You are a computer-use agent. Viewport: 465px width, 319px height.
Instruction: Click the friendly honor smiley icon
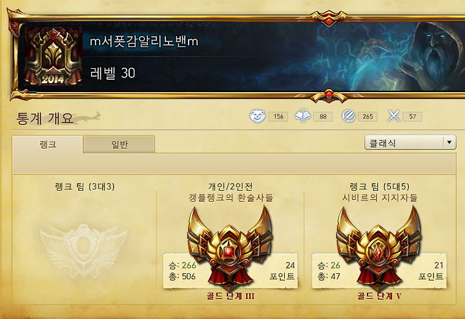pos(257,116)
